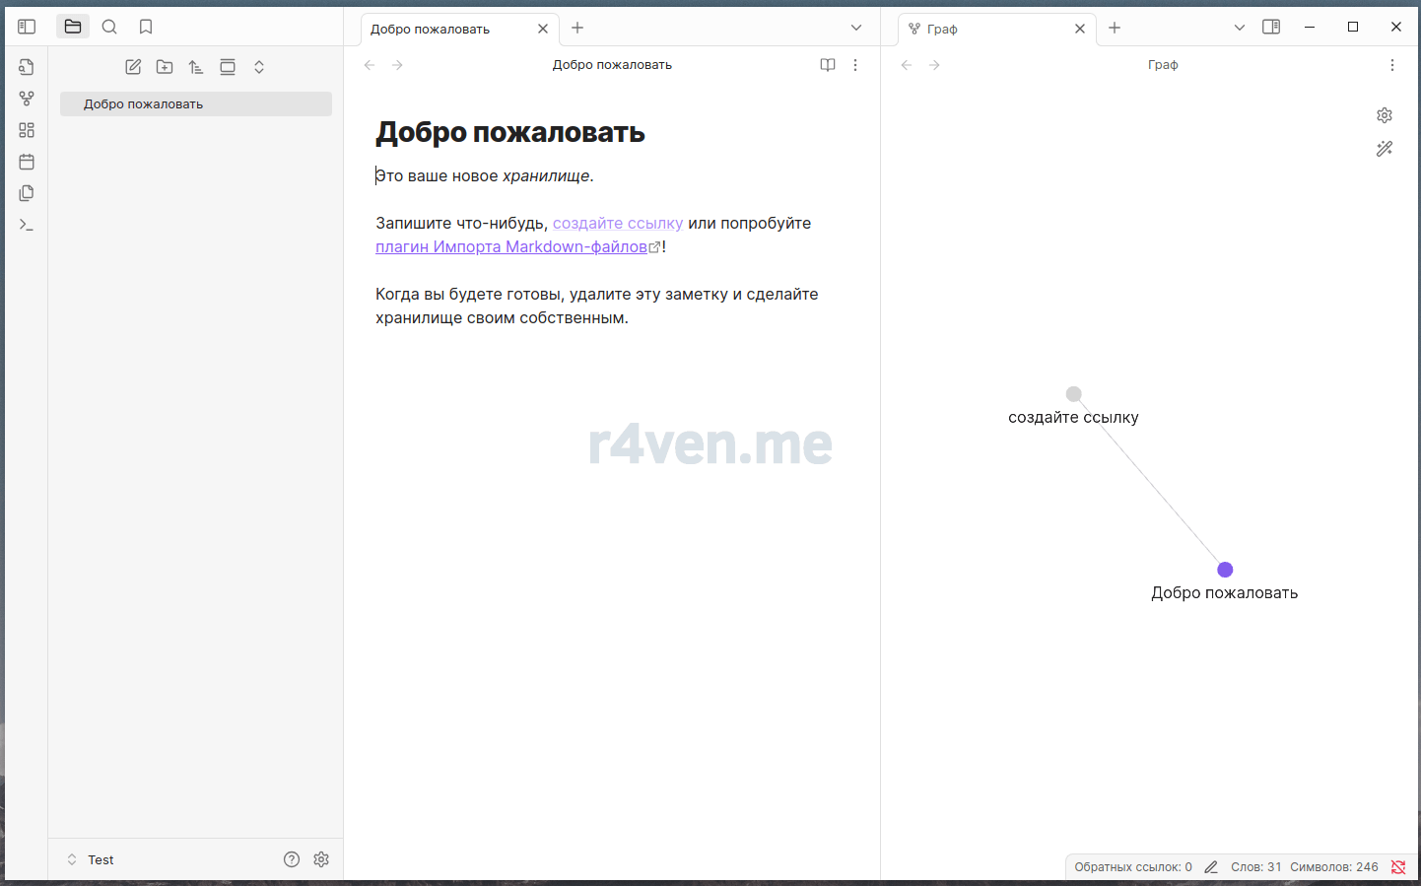Open vault switcher Test

(x=90, y=859)
